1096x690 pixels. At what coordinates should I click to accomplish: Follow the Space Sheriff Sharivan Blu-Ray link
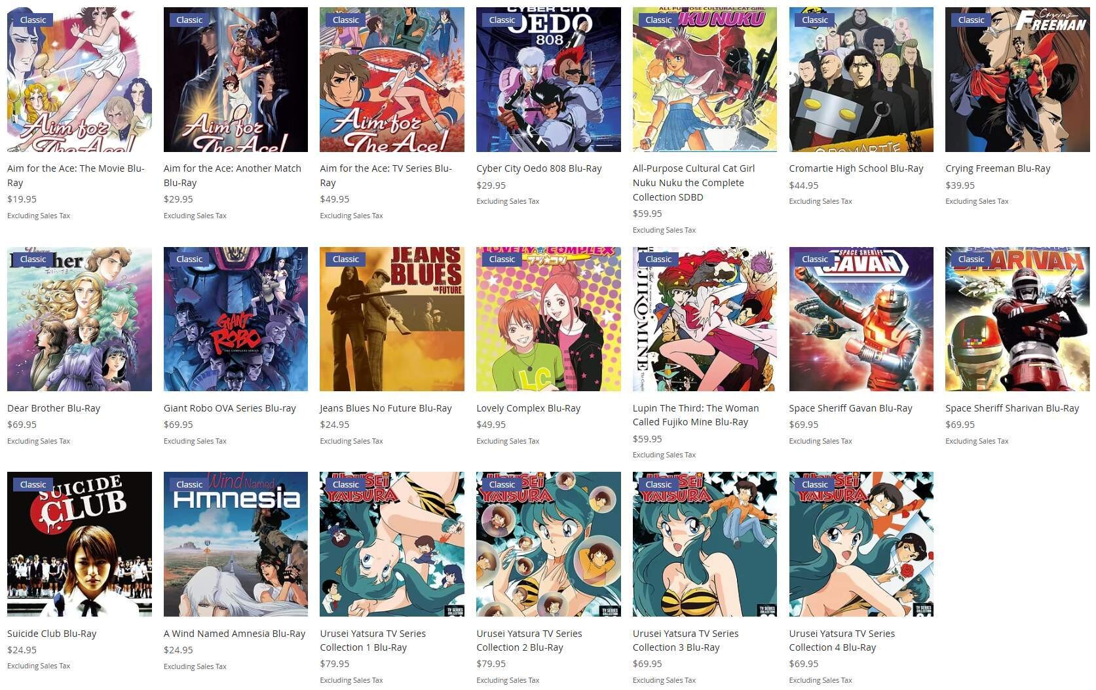pos(1012,408)
